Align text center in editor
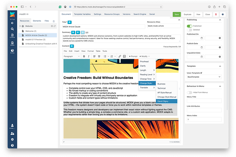This screenshot has height=157, width=236. 99,57
